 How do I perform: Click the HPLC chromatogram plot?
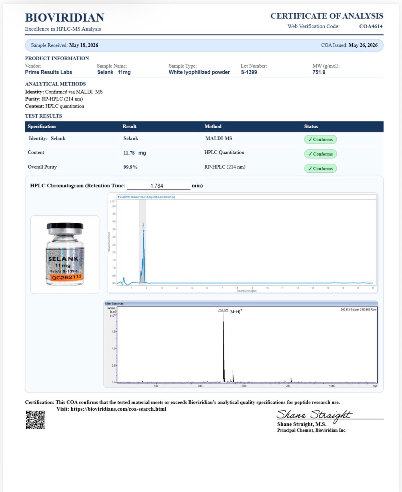pyautogui.click(x=242, y=243)
